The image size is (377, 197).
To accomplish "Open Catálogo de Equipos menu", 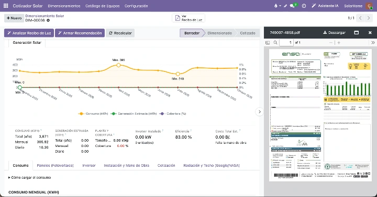I will (x=103, y=6).
